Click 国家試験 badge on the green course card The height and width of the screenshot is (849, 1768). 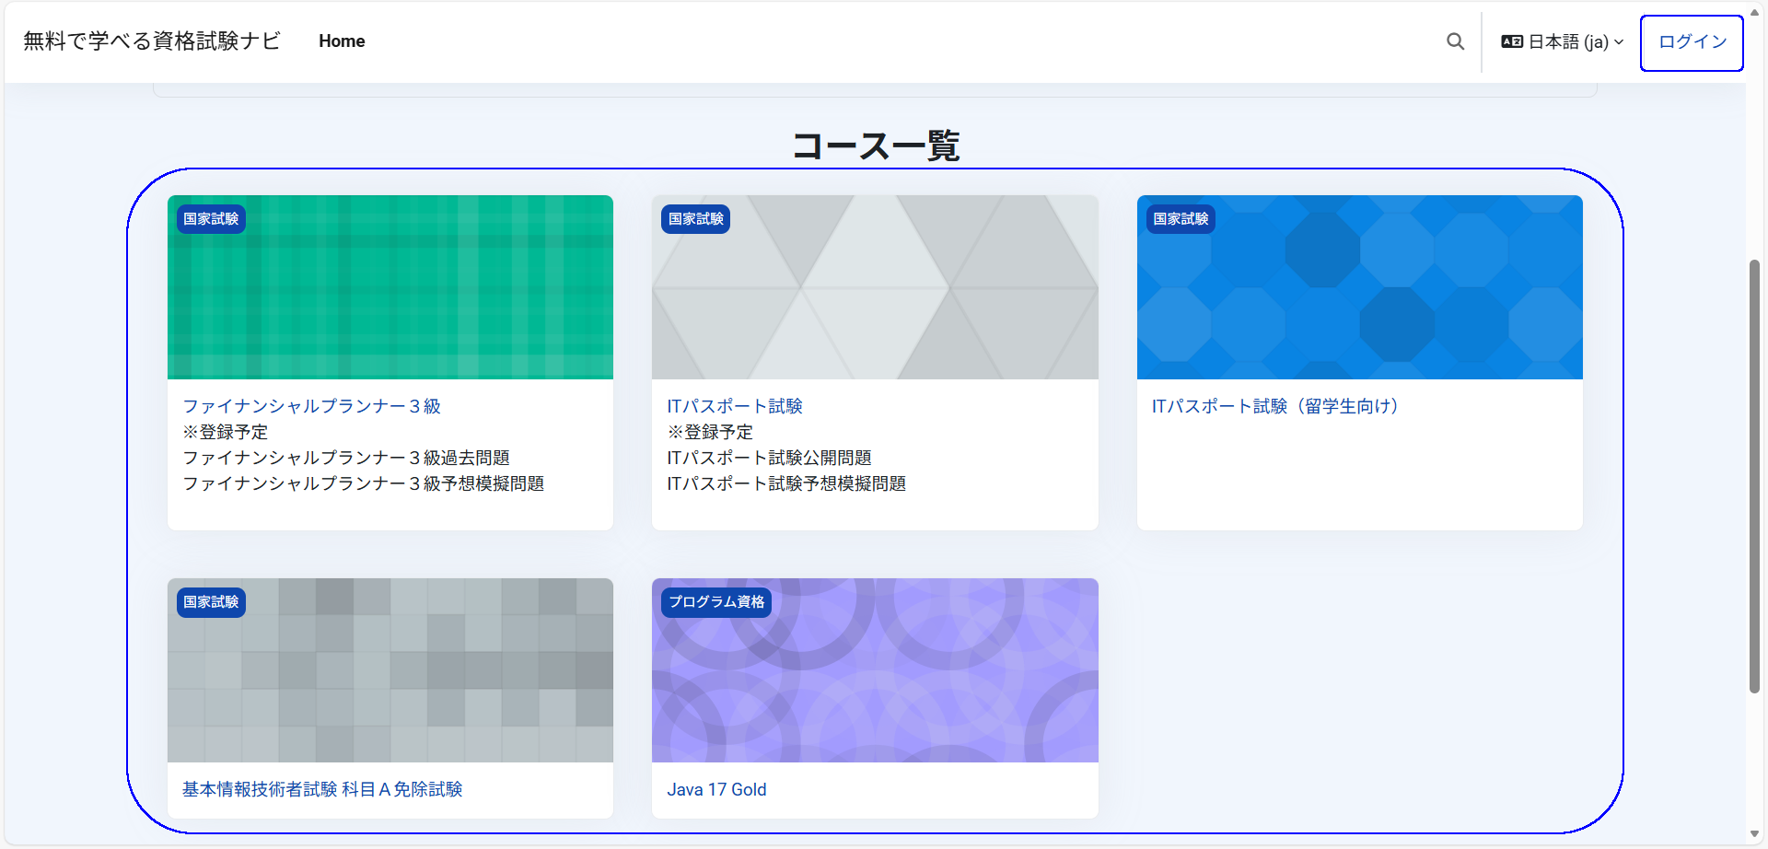tap(211, 219)
